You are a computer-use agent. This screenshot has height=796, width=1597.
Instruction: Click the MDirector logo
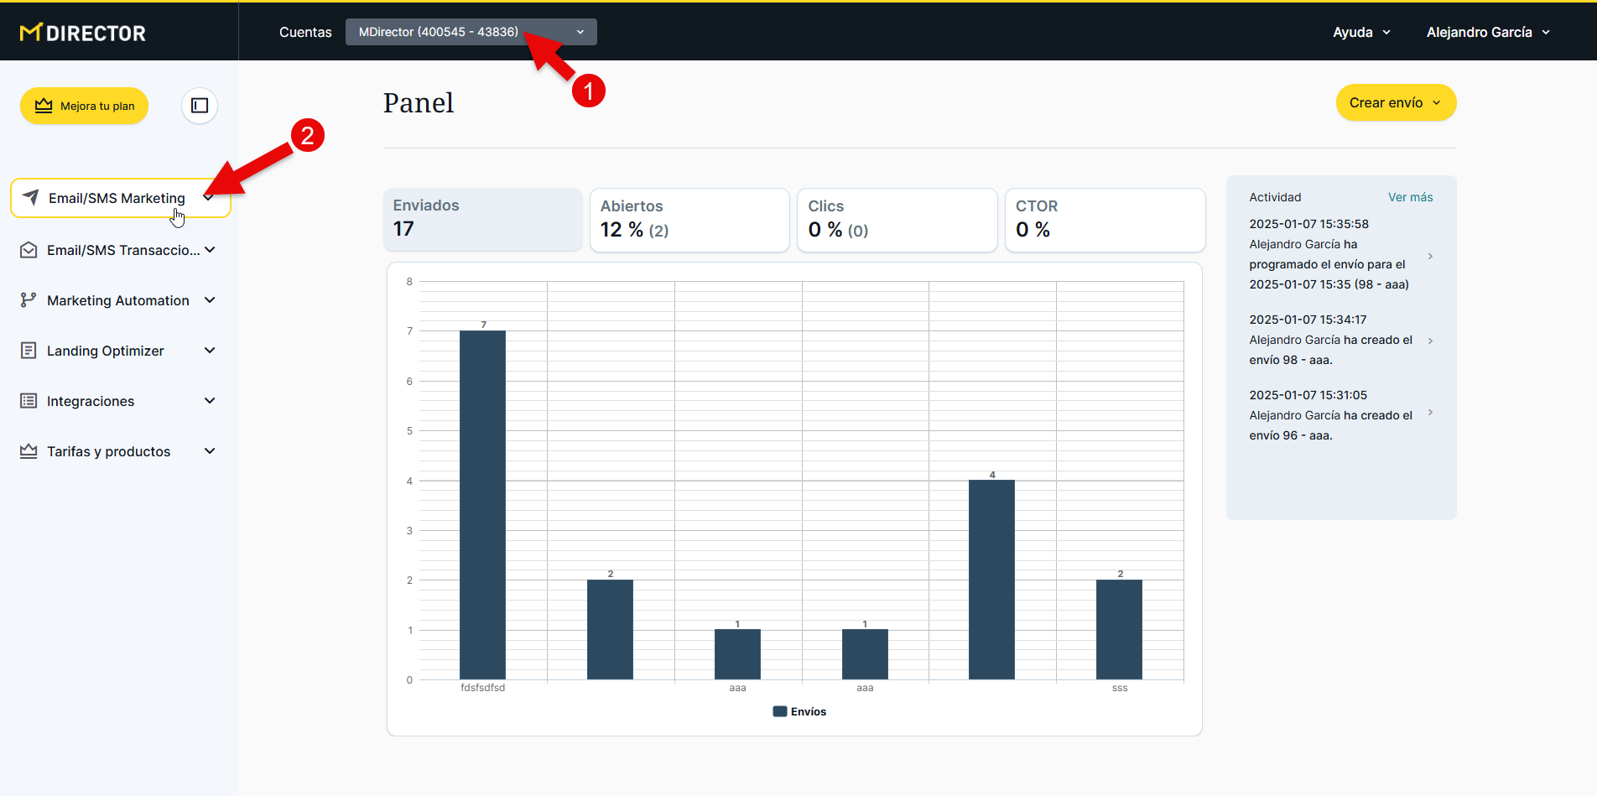point(83,33)
